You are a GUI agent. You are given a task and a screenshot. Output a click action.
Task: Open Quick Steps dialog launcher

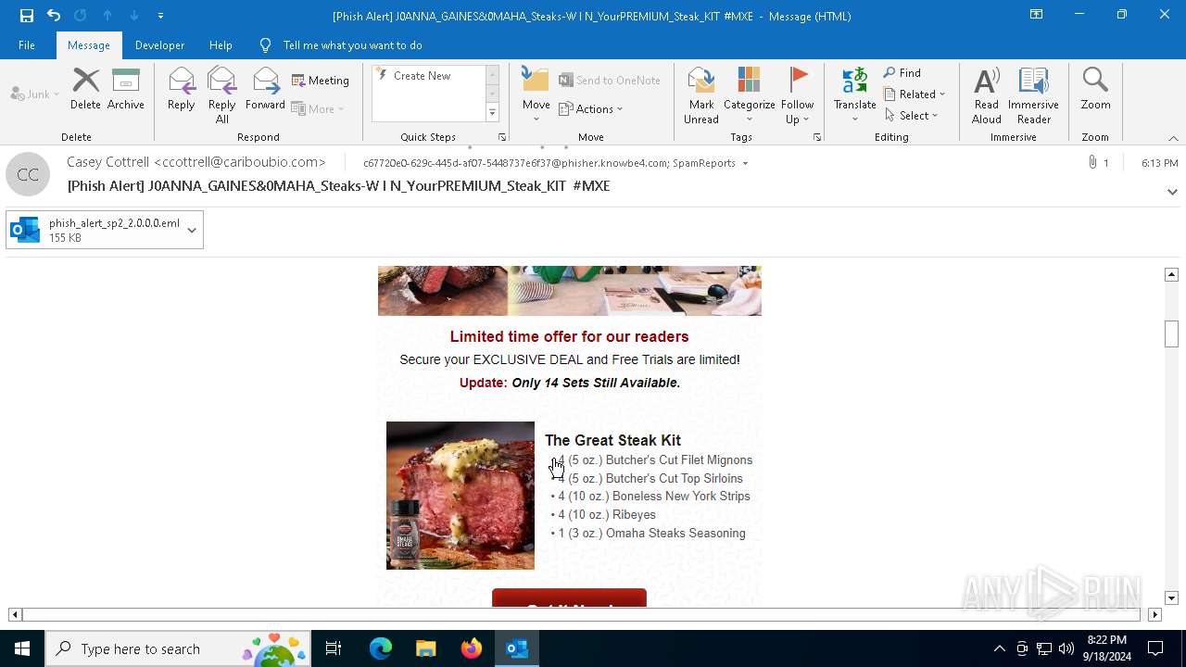pos(502,137)
